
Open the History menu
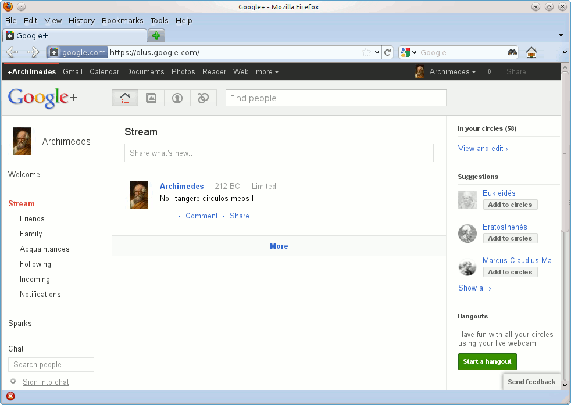pos(81,21)
